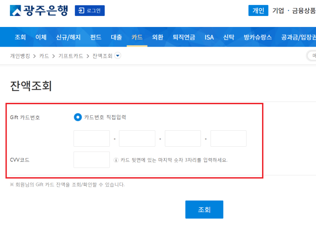Open the 퇴직연금 pension menu
316x228 pixels.
[x=184, y=37]
